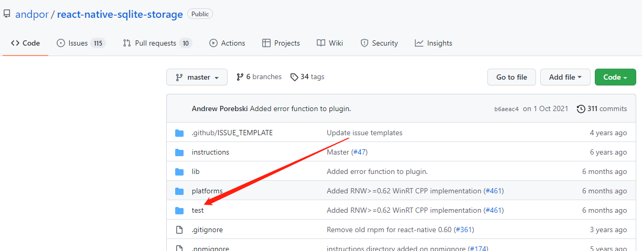Open #461 link in the test row
Viewport: 642px width, 251px height.
tap(494, 210)
